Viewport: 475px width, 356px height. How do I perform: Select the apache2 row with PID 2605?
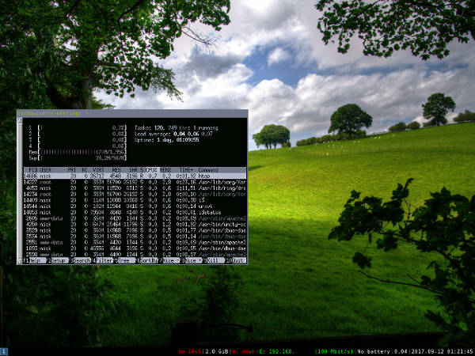(135, 218)
